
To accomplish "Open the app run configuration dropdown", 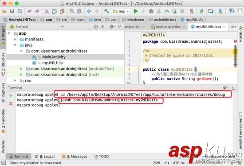I will (121, 11).
